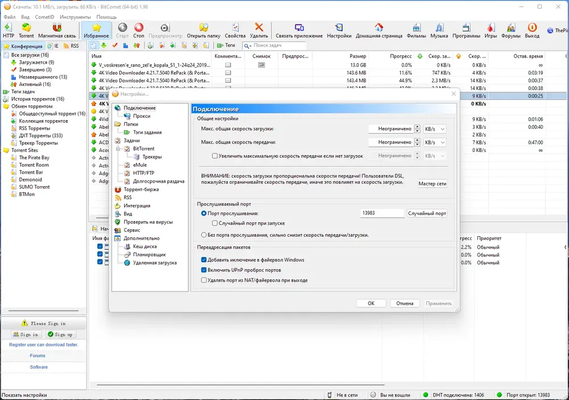Select Порт прослушивания radio button
The width and height of the screenshot is (569, 400).
204,213
